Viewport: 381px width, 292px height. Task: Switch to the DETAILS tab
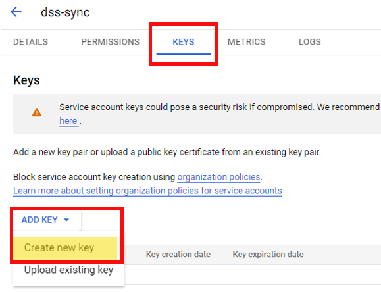[x=30, y=42]
